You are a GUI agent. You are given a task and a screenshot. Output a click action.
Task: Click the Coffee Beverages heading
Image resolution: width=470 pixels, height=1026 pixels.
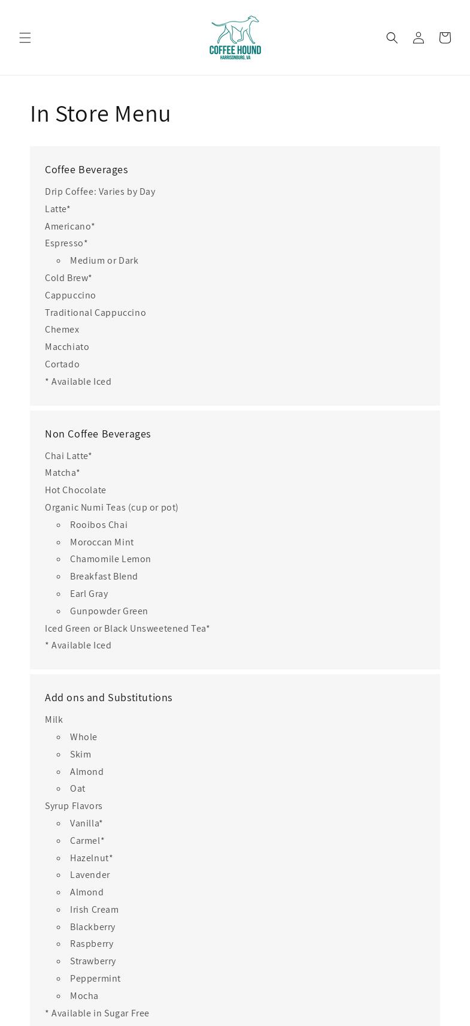(x=86, y=170)
